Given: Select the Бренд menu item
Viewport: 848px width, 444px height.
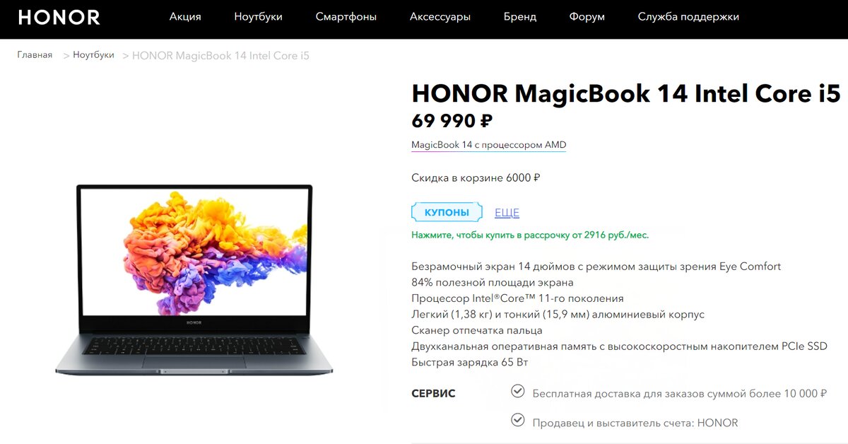Looking at the screenshot, I should coord(520,17).
